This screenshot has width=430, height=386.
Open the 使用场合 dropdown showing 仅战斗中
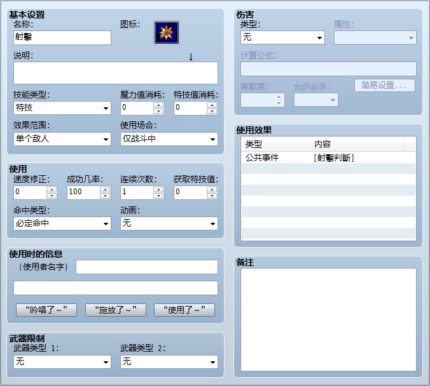pos(169,139)
